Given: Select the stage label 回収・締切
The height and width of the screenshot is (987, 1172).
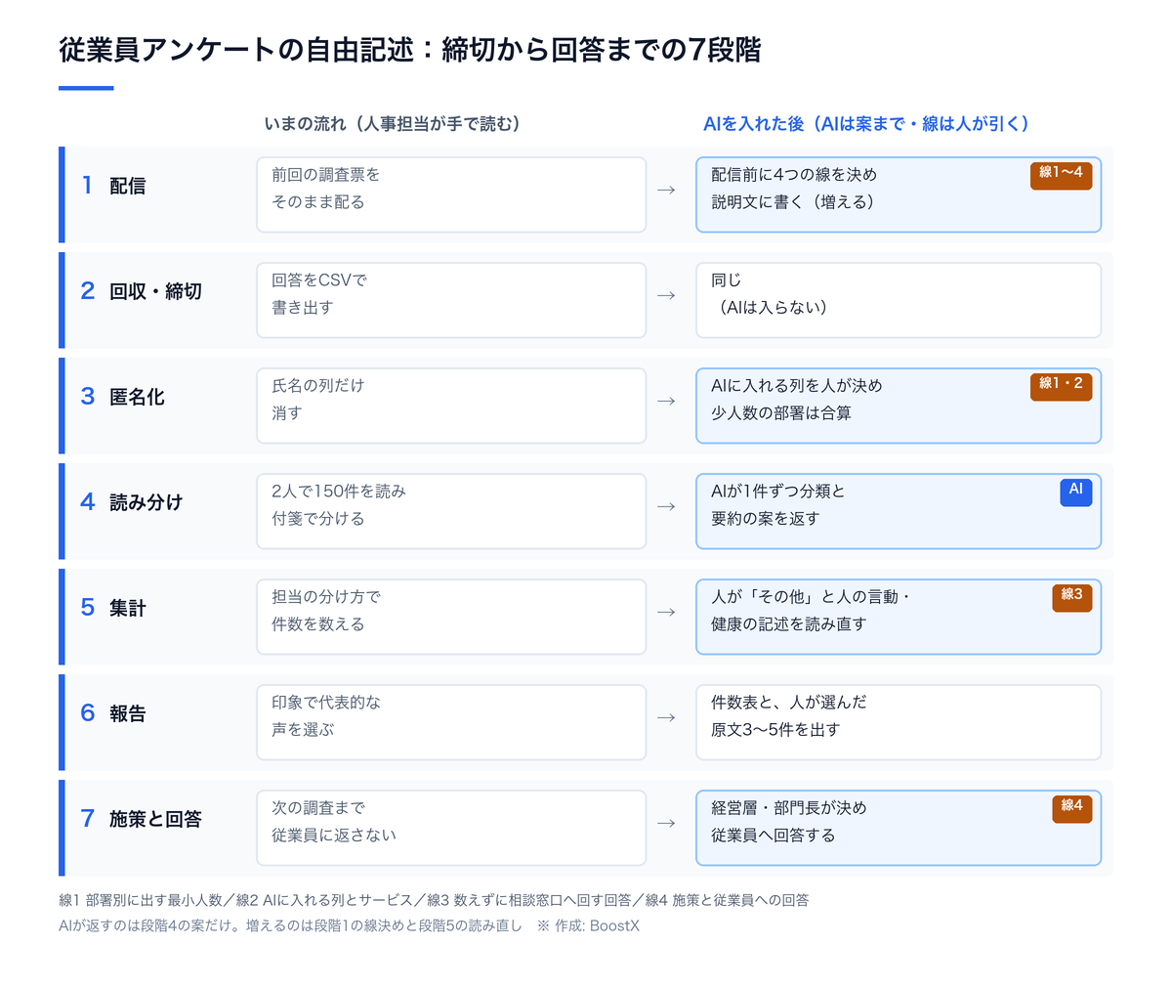Looking at the screenshot, I should tap(155, 291).
